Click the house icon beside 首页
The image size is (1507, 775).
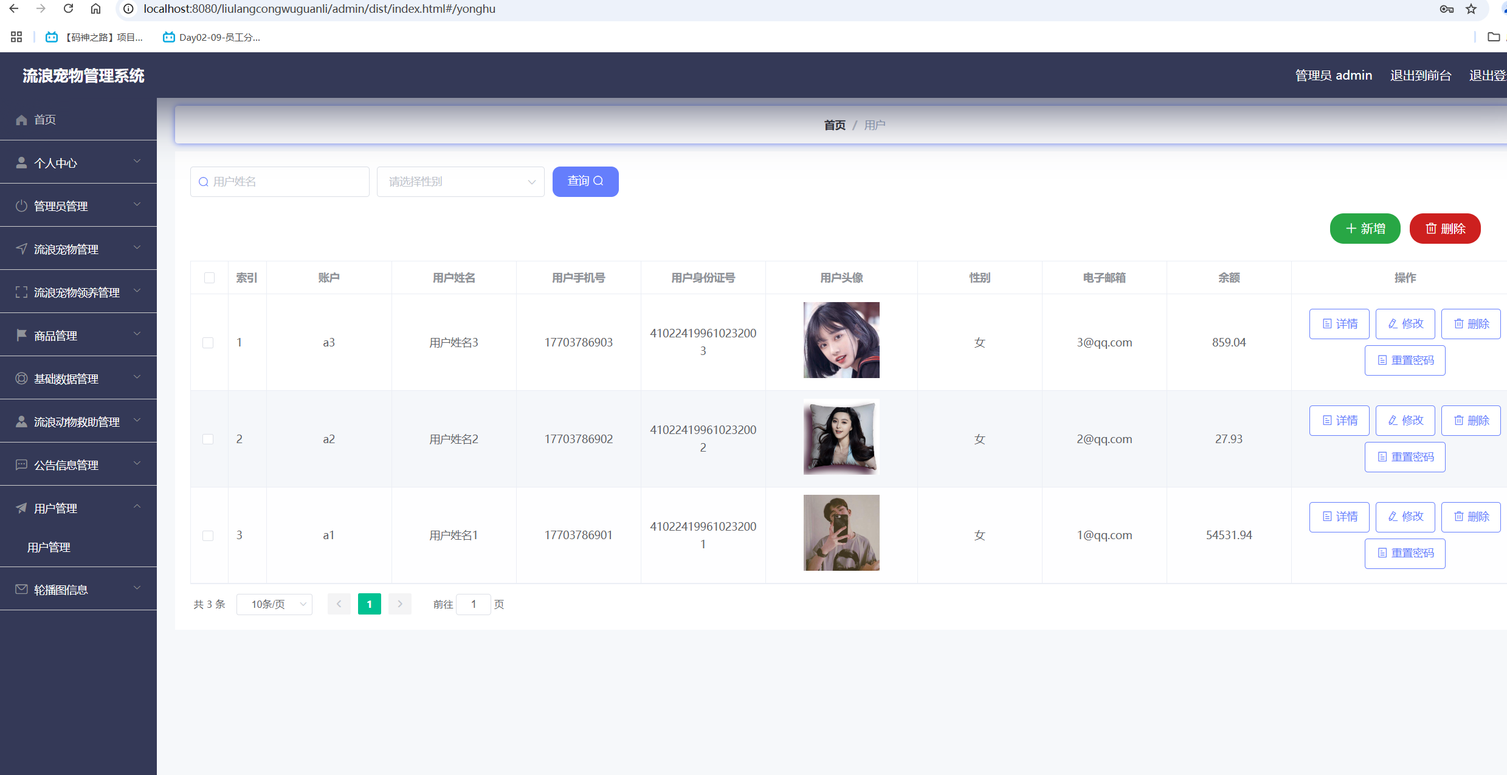21,120
